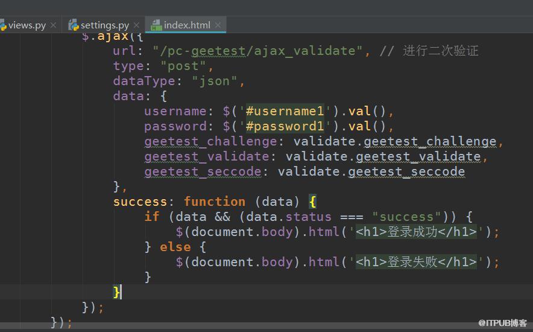
Task: Click the highlighted closing brace at the caret
Action: click(x=116, y=292)
